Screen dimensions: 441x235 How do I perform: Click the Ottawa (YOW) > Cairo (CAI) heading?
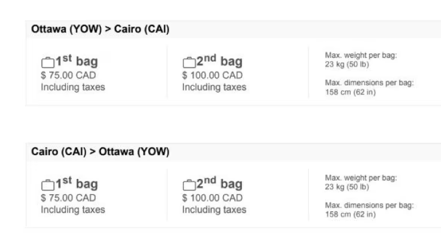click(x=100, y=29)
